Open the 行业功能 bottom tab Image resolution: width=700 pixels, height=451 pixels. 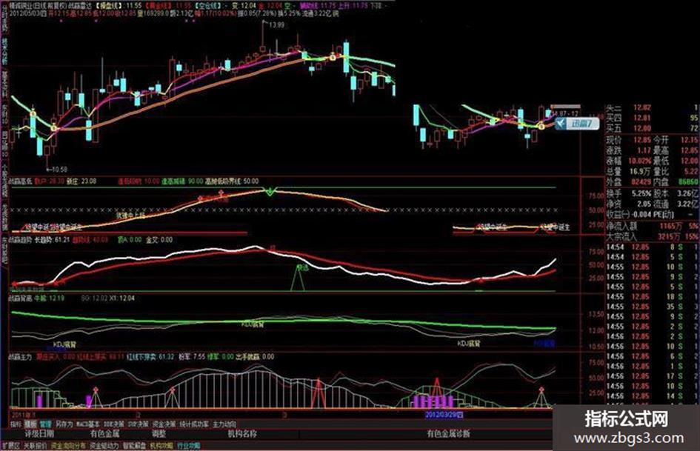coord(189,446)
